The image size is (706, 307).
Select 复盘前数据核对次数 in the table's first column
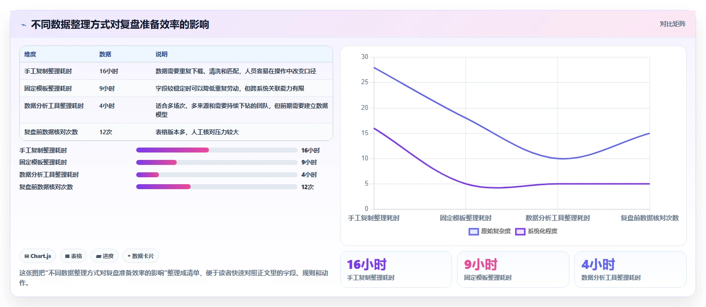(51, 132)
